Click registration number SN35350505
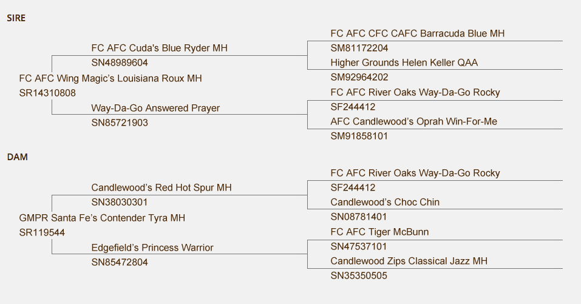Viewport: 581px width, 304px height. pyautogui.click(x=359, y=276)
